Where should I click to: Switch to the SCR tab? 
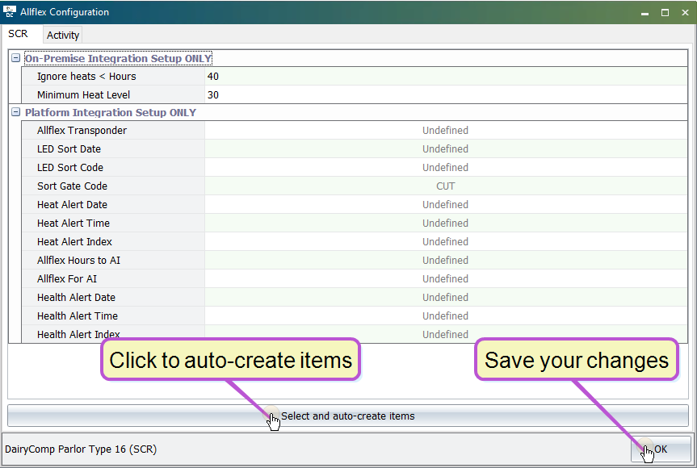coord(18,34)
